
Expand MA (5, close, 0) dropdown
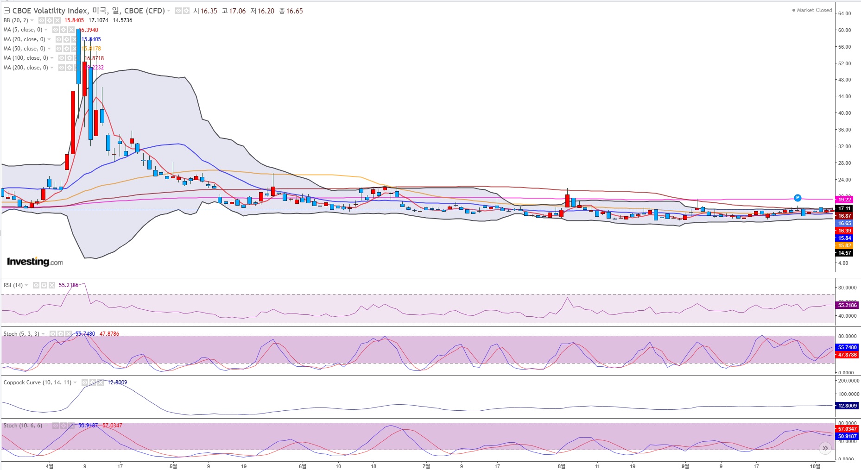[46, 30]
